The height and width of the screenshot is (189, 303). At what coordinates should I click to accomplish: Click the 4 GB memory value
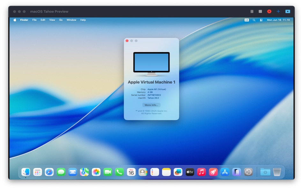(150, 92)
